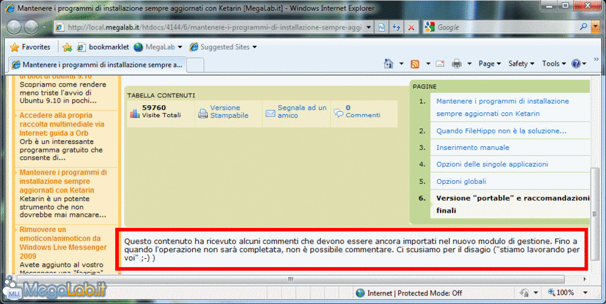
Task: Click the horizontal scrollbar right arrow
Action: coord(584,279)
